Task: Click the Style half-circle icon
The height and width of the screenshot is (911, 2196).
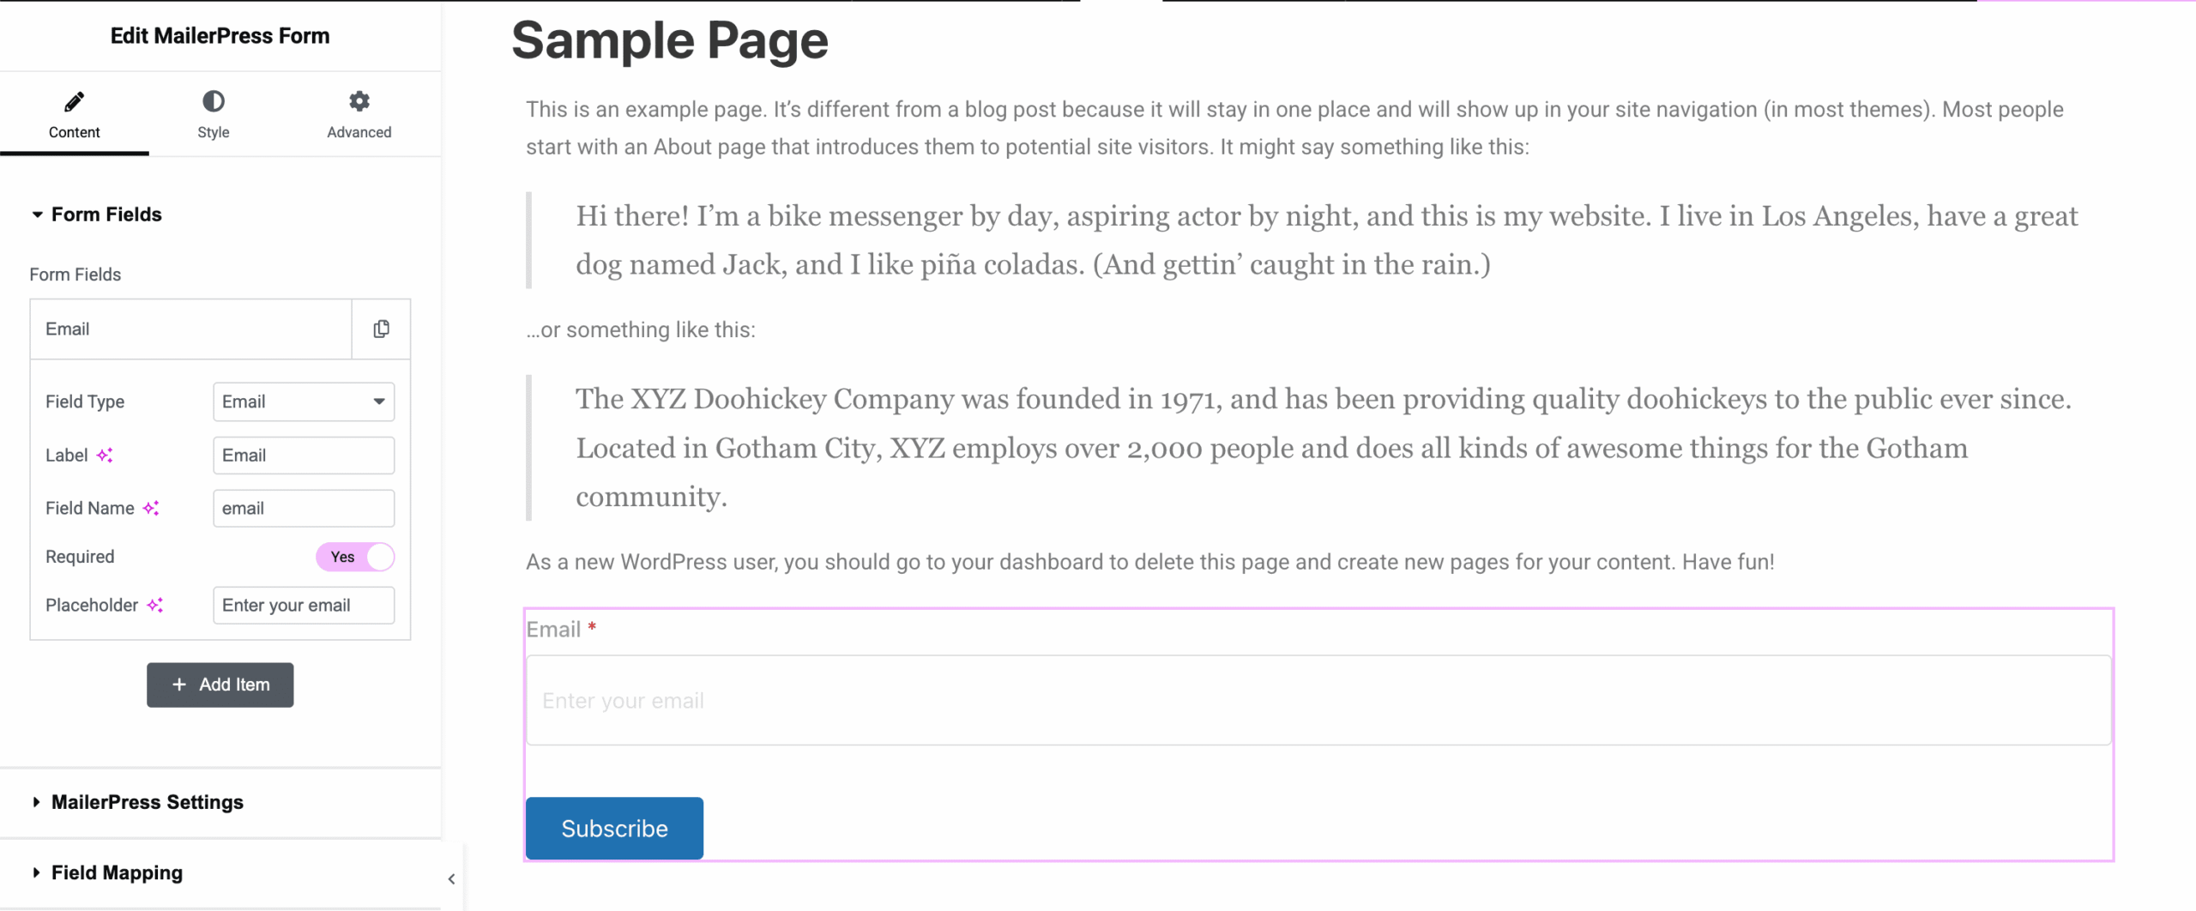Action: pyautogui.click(x=212, y=100)
